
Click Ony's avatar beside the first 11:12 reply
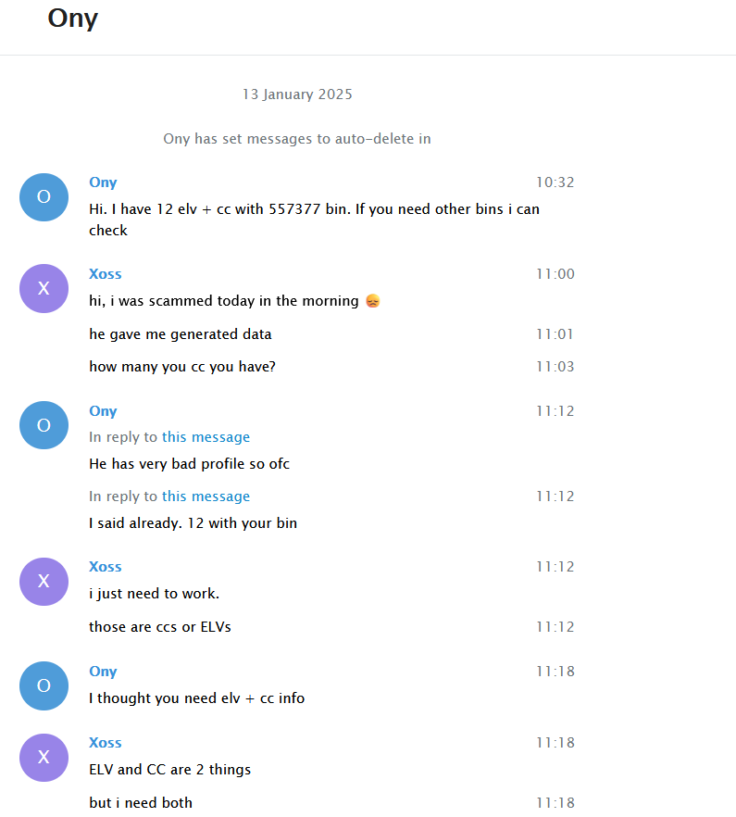(x=44, y=425)
